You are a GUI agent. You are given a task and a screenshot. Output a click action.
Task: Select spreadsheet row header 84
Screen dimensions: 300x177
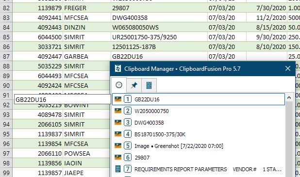6,27
